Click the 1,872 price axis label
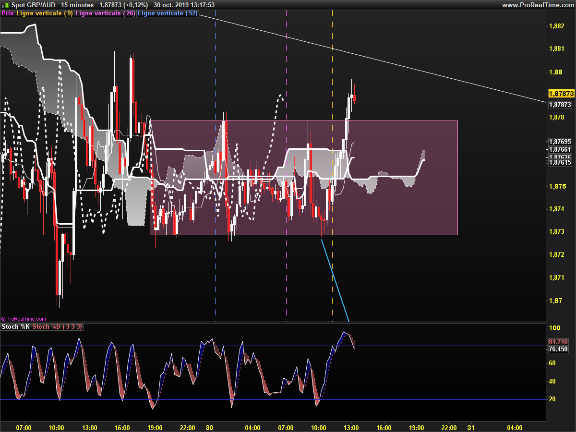This screenshot has width=576, height=432. [x=557, y=254]
